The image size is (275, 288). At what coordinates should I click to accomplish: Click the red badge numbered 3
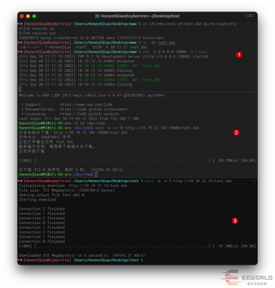(x=235, y=221)
